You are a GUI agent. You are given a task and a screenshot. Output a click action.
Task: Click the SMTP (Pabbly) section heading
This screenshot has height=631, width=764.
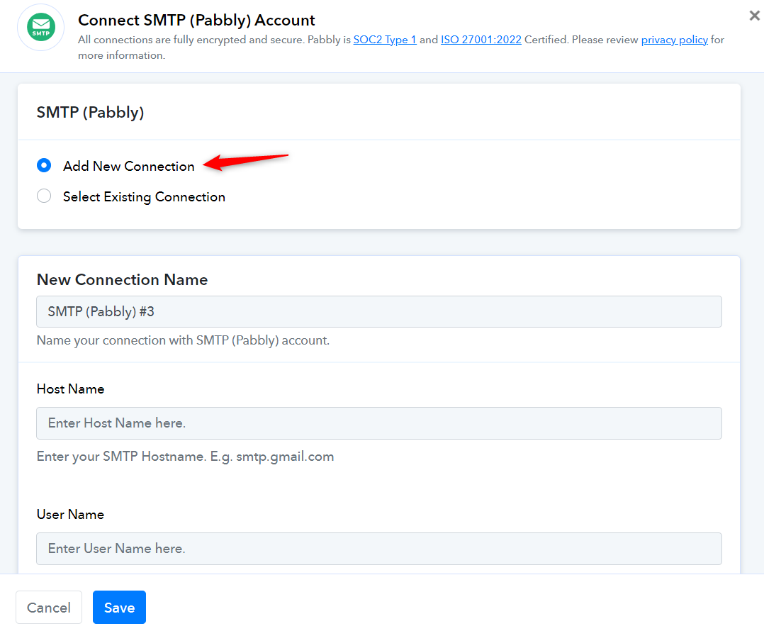90,113
